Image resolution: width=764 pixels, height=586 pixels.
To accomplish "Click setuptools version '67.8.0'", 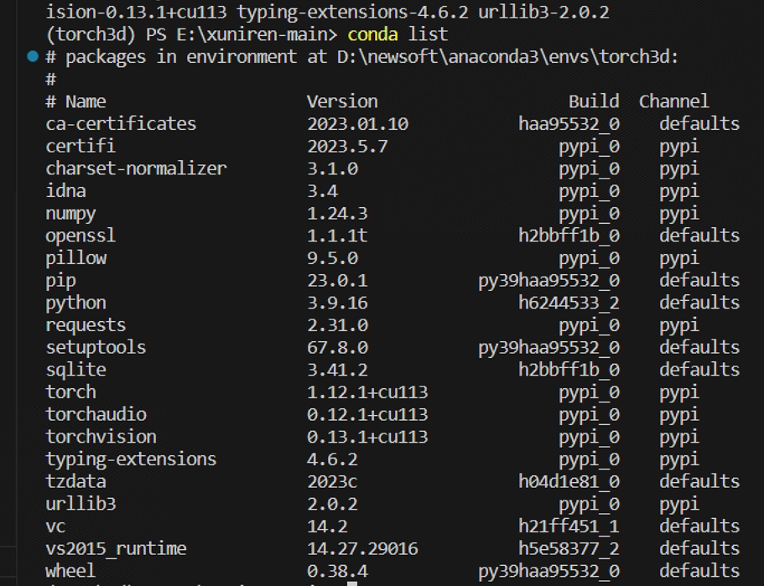I will (337, 348).
